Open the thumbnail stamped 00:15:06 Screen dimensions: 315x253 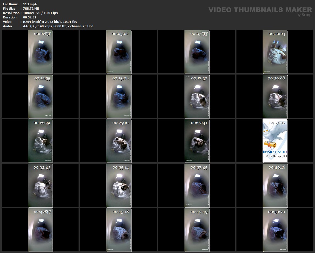[x=119, y=96]
